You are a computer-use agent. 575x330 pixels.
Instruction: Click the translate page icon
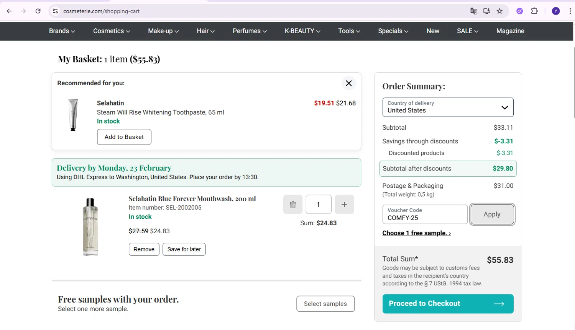474,11
